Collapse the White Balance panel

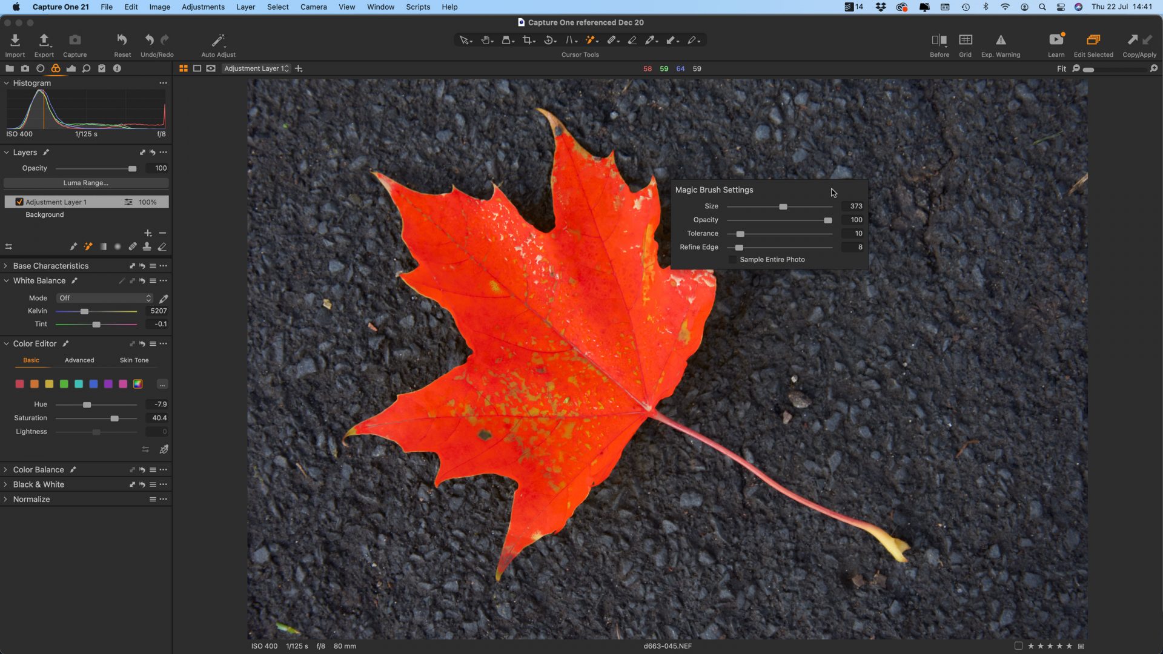pos(6,281)
